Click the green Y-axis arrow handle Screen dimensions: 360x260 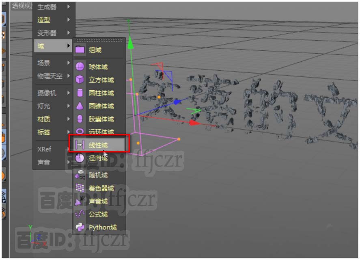pos(130,43)
